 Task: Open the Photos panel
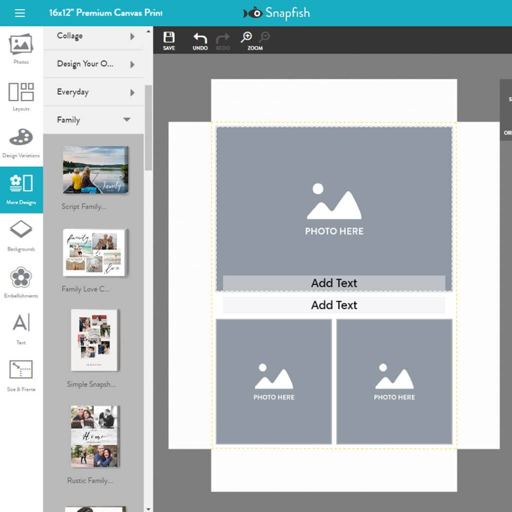tap(20, 47)
